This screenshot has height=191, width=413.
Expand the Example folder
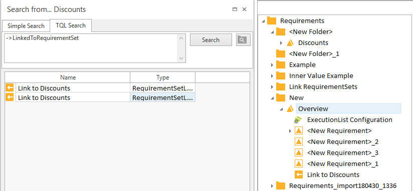[272, 65]
